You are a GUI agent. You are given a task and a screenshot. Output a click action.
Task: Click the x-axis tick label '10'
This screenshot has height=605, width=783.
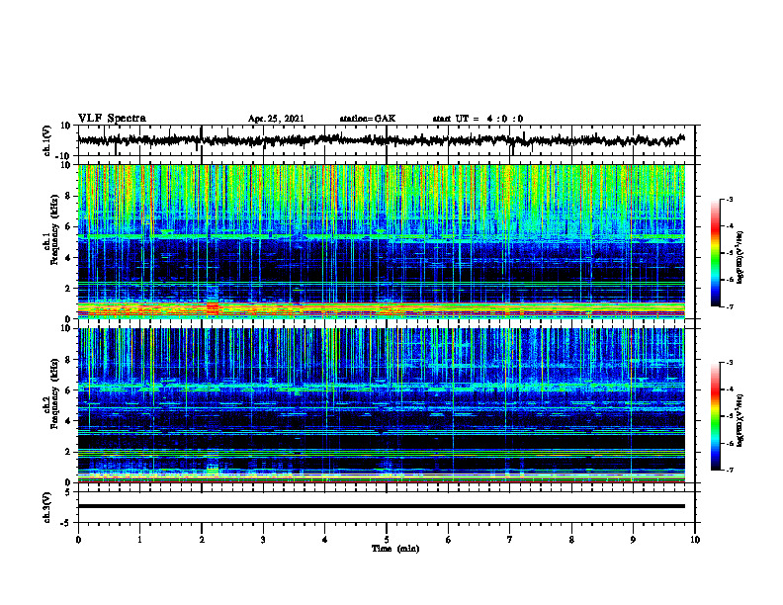pos(695,540)
